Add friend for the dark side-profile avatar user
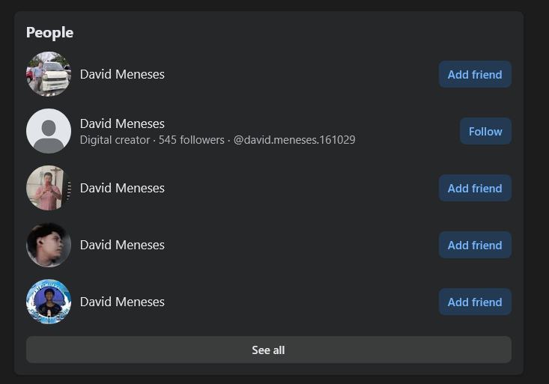 coord(475,245)
